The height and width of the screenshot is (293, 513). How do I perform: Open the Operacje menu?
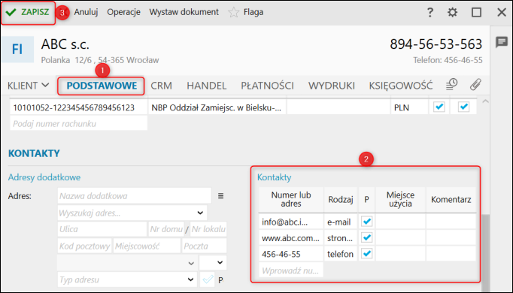[123, 12]
